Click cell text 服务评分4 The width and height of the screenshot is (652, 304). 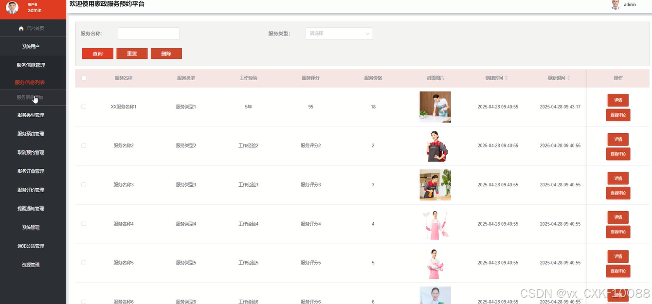click(x=310, y=224)
